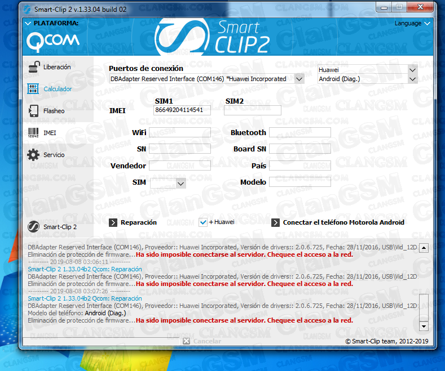Minimize the Smart-Clip 2 window

(384, 7)
